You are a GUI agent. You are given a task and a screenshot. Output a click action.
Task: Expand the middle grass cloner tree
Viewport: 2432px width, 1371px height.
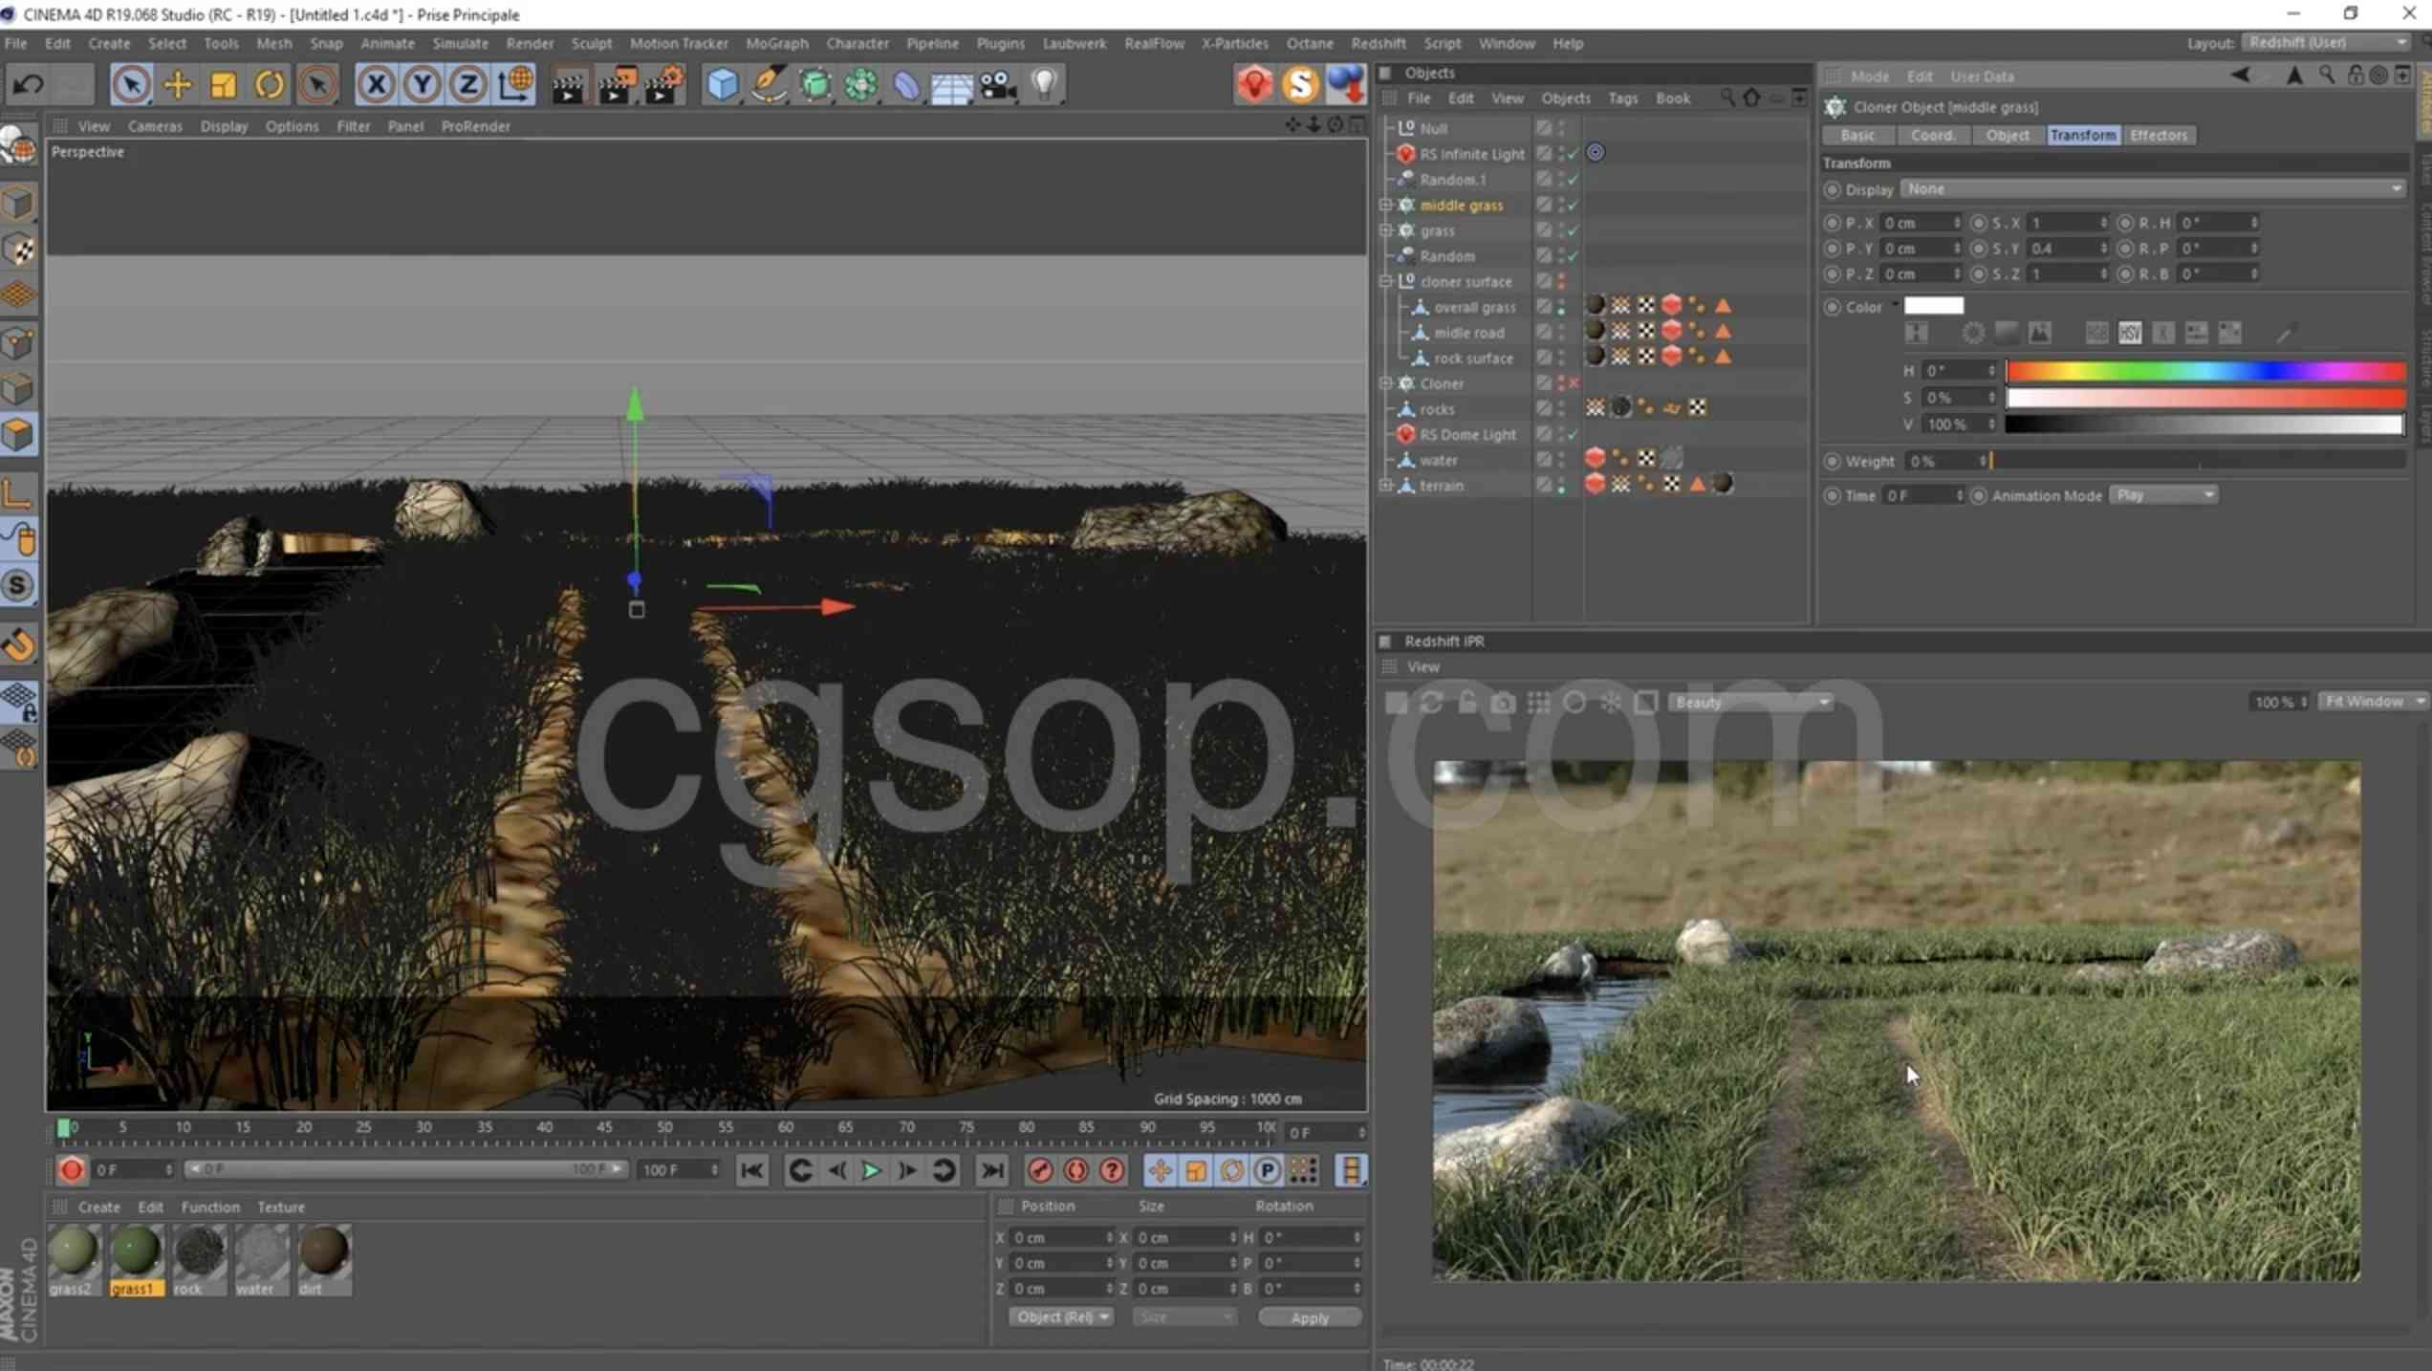[1385, 205]
